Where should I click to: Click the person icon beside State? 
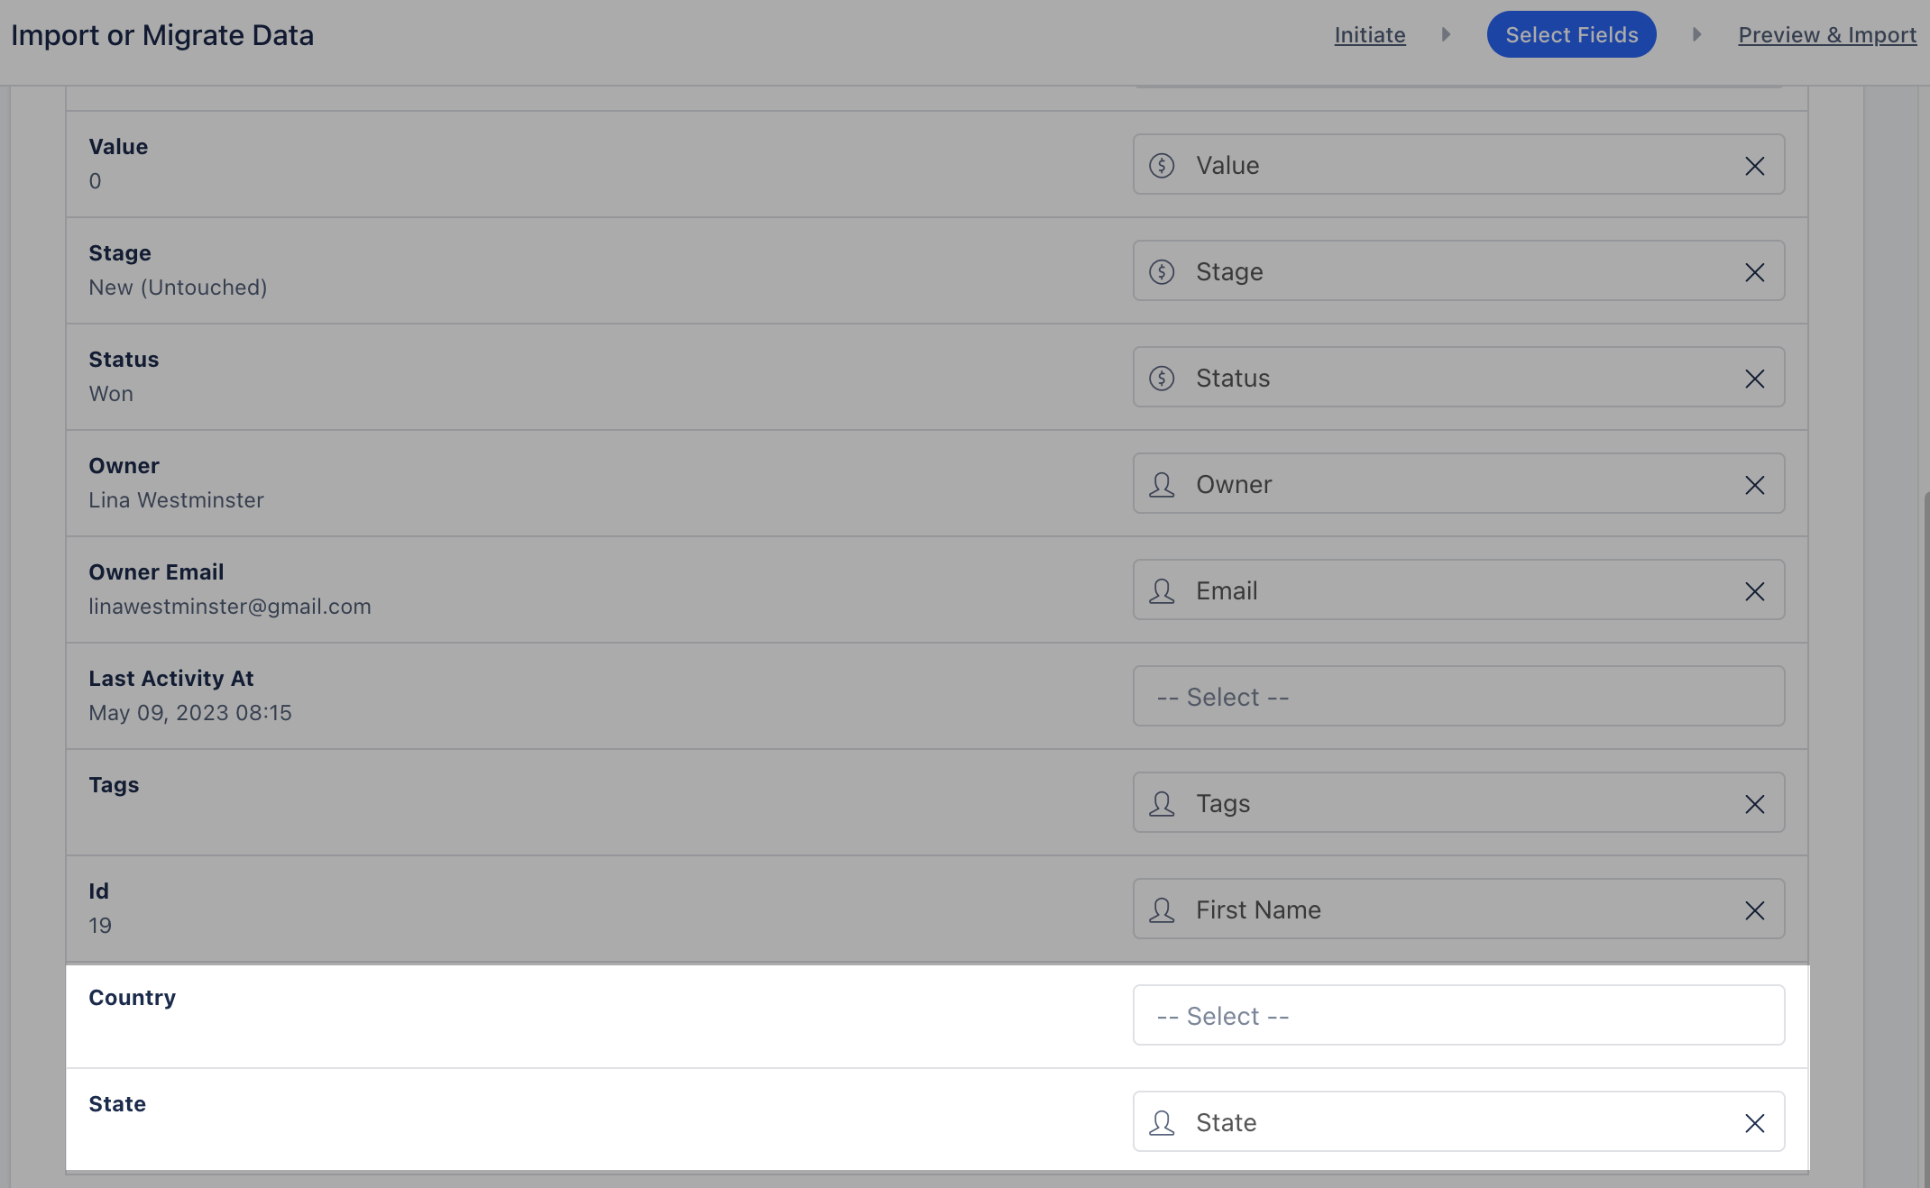click(1162, 1123)
